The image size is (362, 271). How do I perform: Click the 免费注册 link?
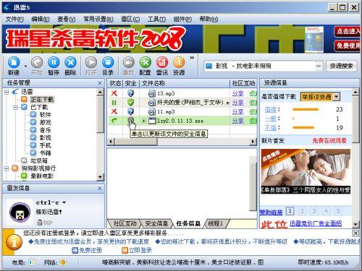(87, 251)
